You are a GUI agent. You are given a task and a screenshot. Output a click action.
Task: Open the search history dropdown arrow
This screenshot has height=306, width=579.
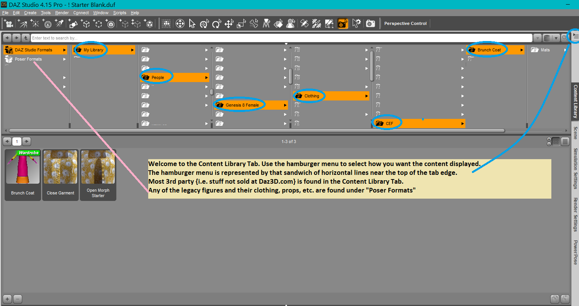click(538, 38)
